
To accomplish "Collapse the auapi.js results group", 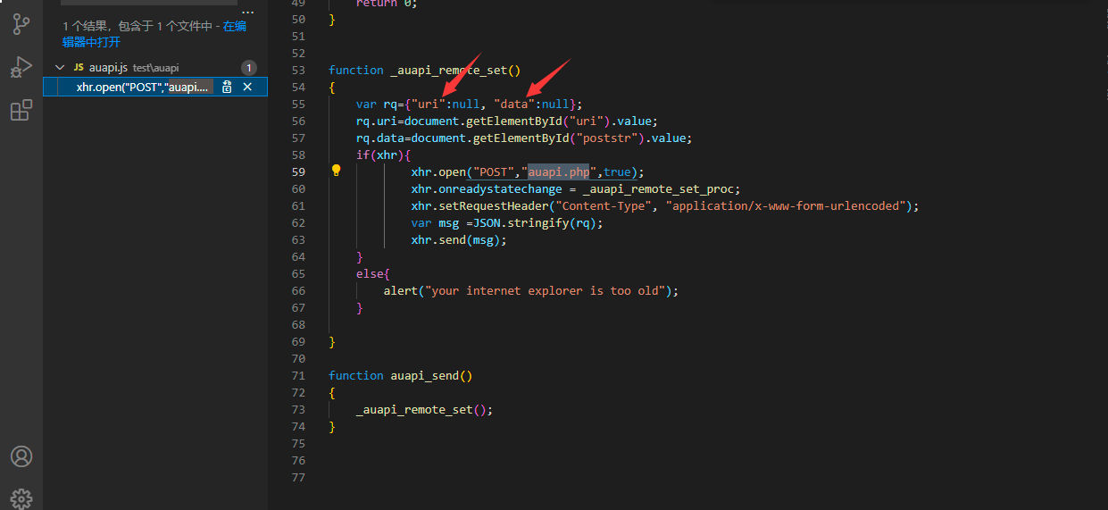I will pyautogui.click(x=60, y=67).
